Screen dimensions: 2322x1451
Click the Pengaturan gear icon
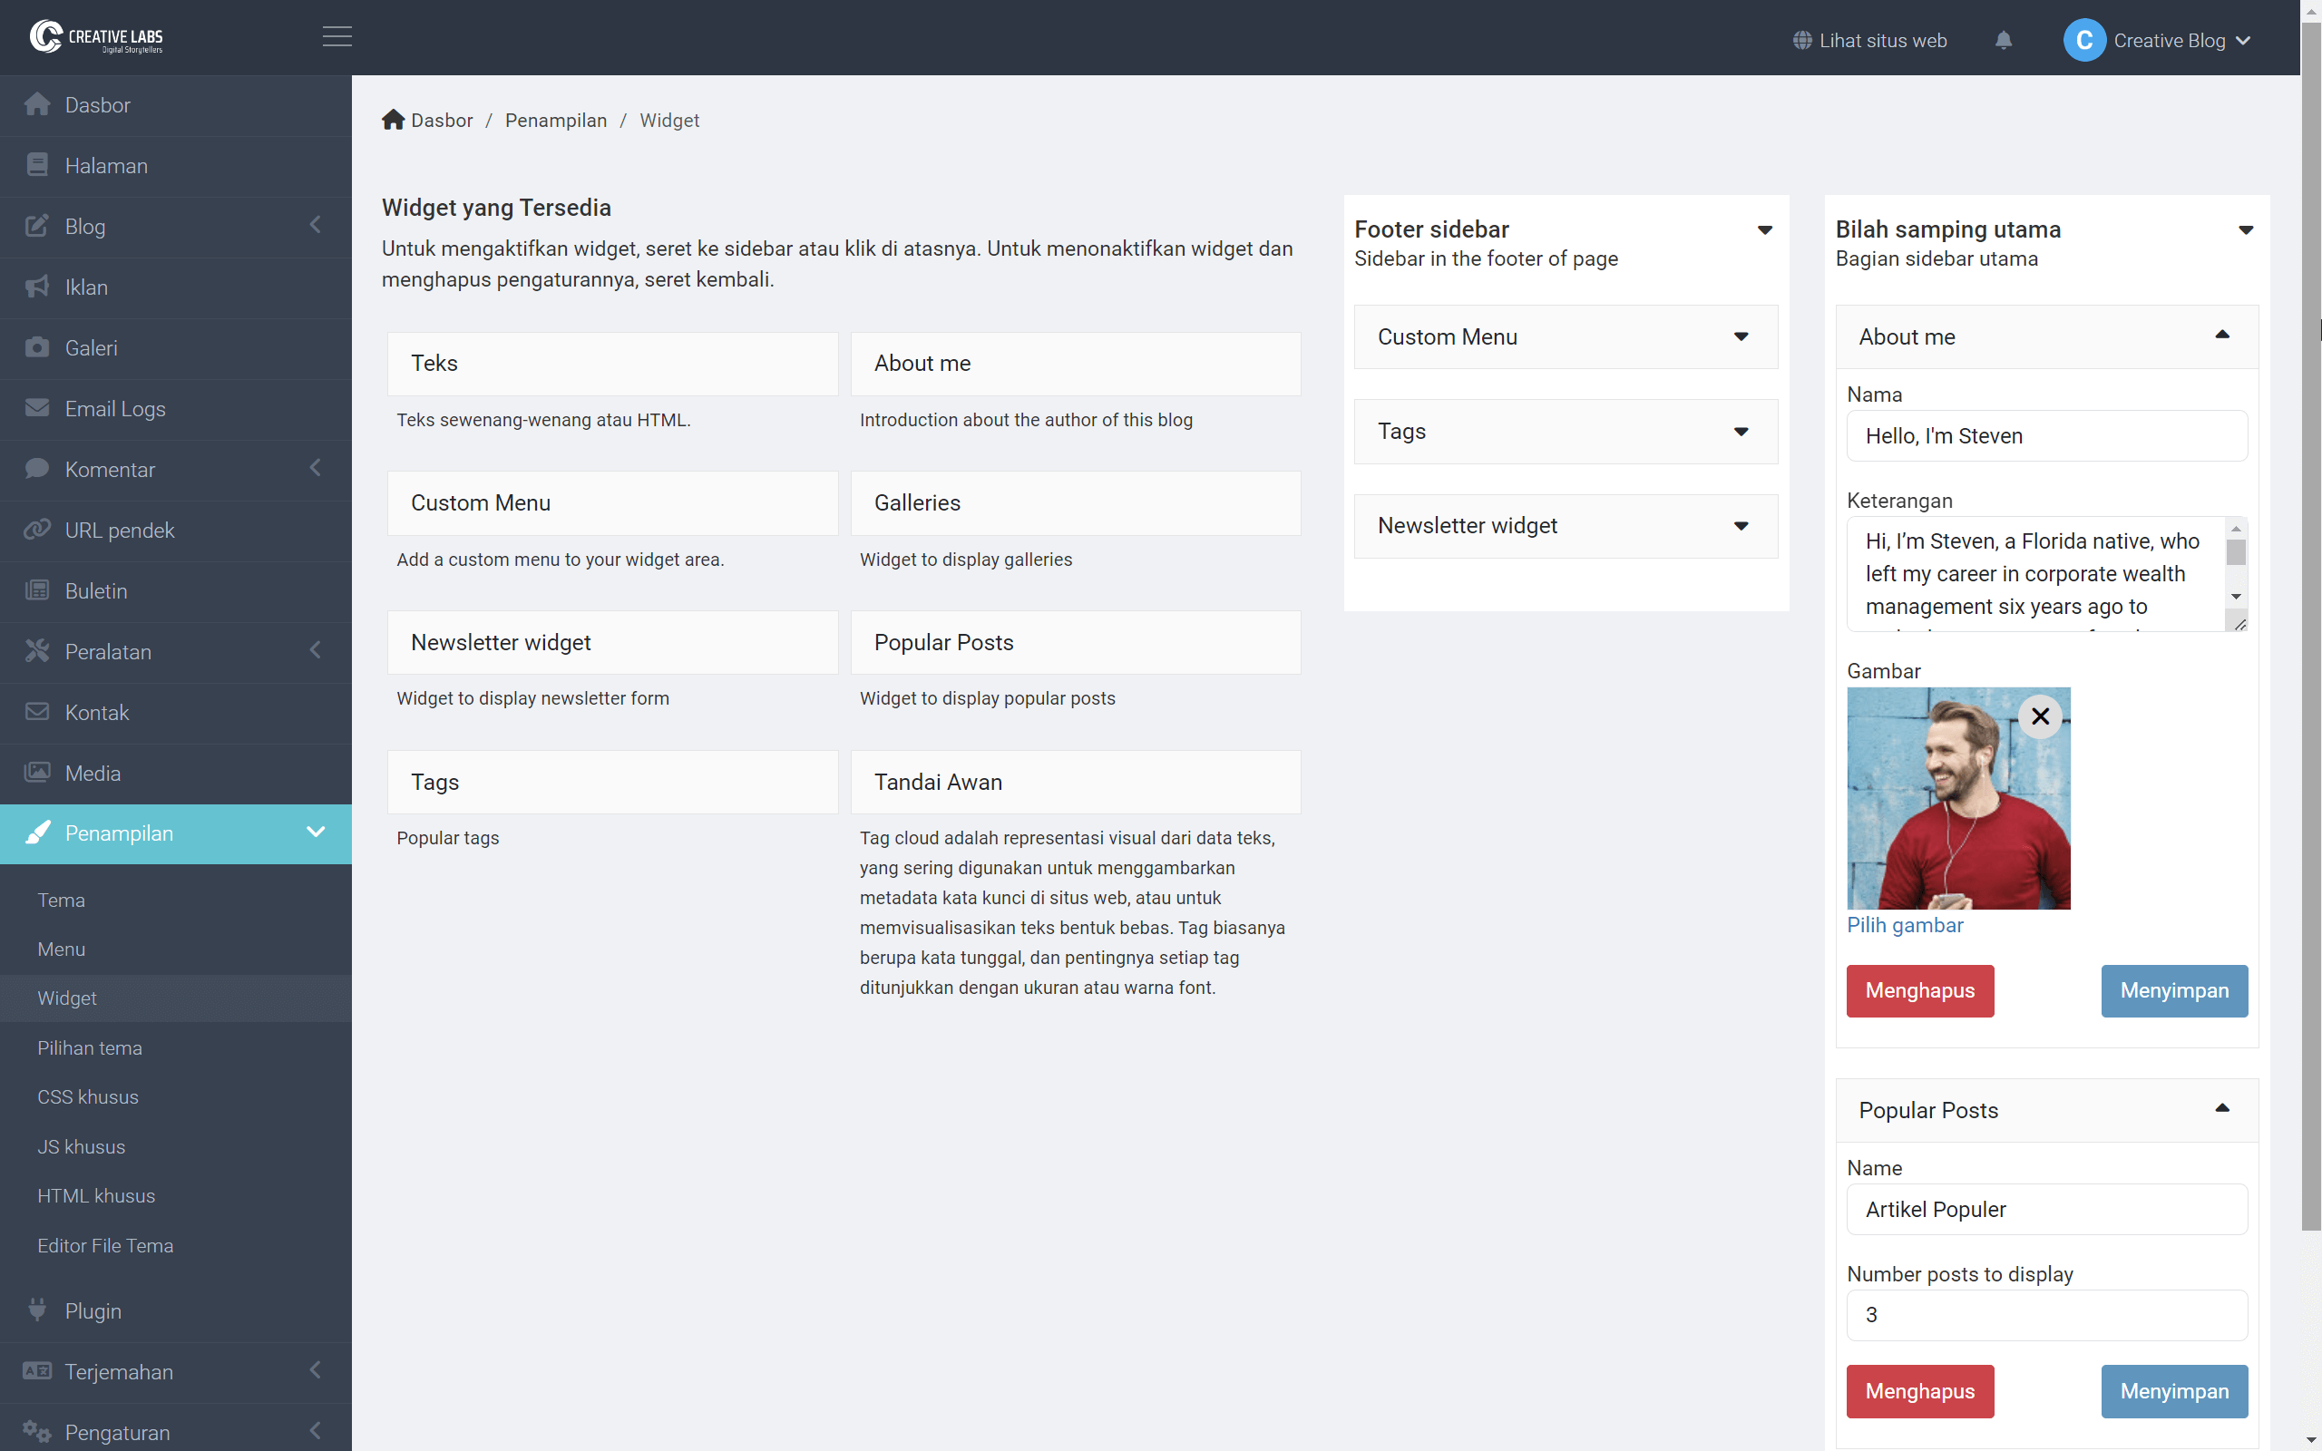click(37, 1432)
